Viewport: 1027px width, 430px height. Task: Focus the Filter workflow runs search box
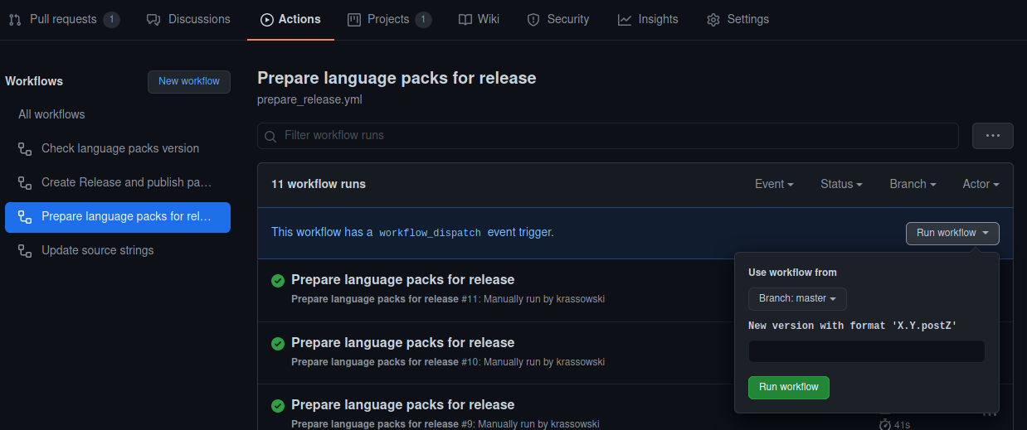point(608,135)
